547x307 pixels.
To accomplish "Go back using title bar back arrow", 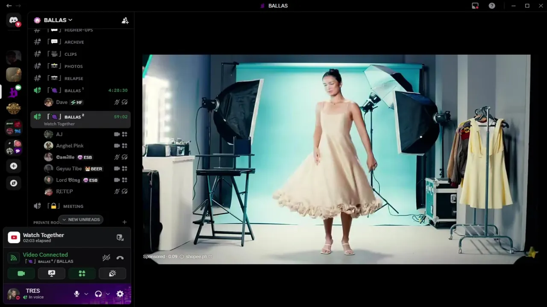I will point(9,6).
